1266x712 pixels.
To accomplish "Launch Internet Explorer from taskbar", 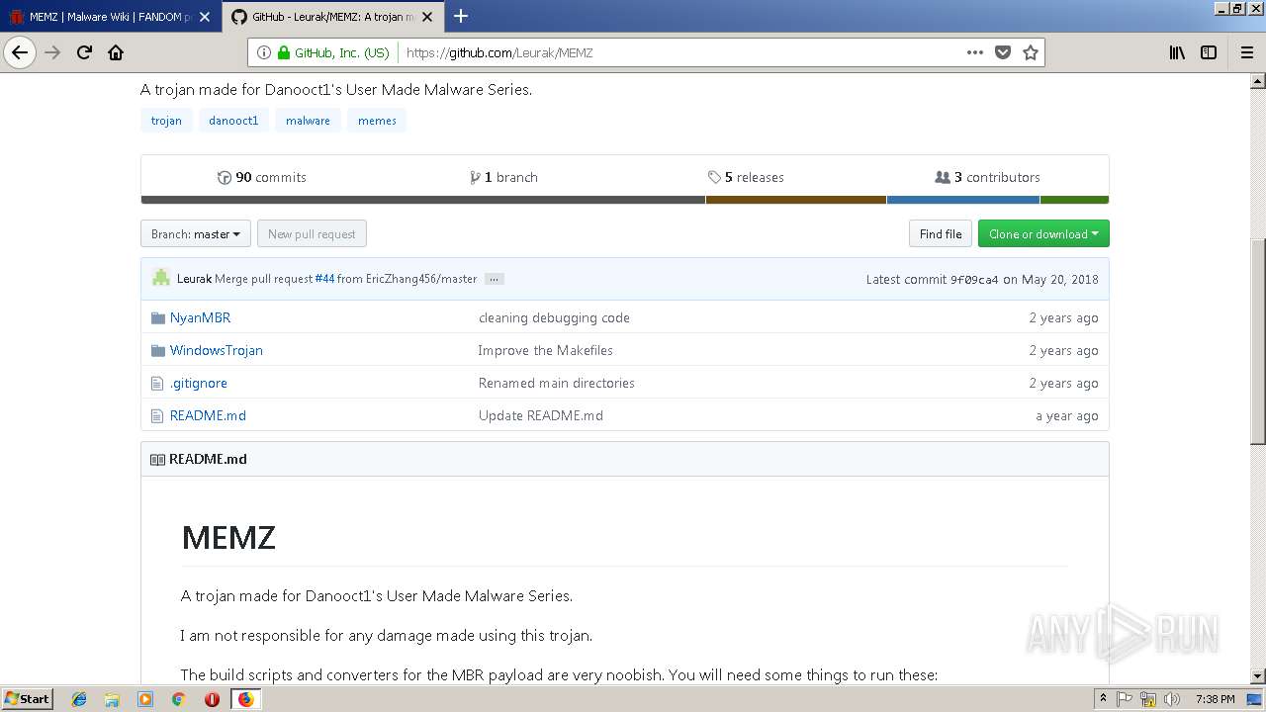I will (79, 699).
